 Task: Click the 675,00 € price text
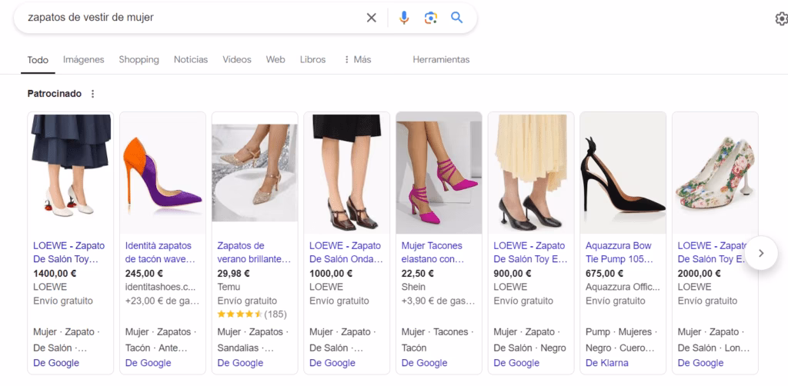coord(604,274)
